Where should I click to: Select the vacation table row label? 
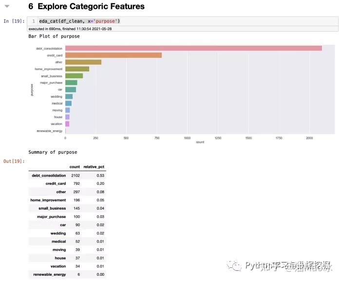coord(58,266)
